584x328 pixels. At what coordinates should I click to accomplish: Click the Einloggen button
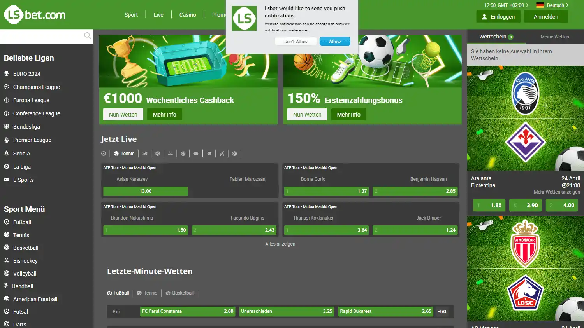point(498,17)
